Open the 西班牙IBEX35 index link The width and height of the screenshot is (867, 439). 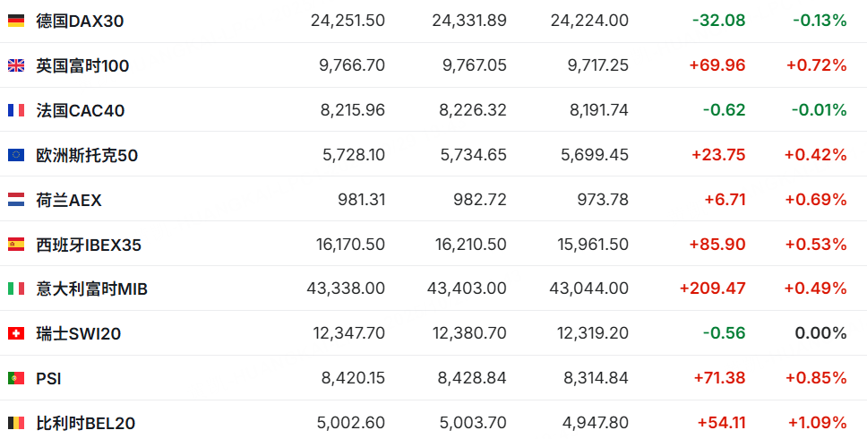point(89,244)
